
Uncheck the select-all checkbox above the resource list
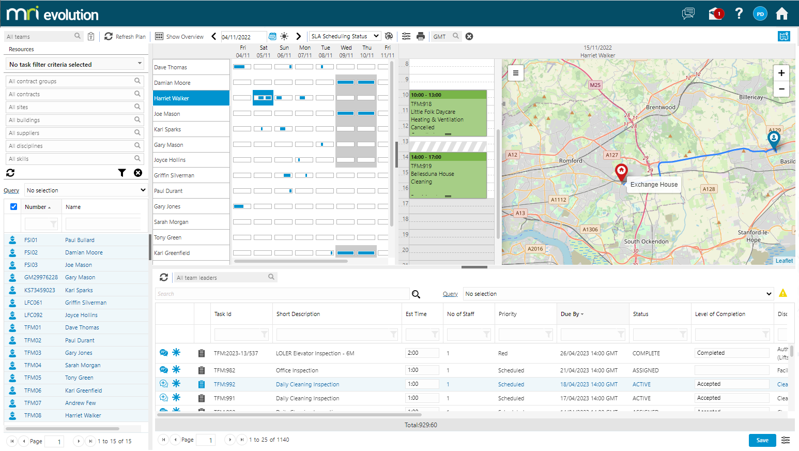[13, 206]
